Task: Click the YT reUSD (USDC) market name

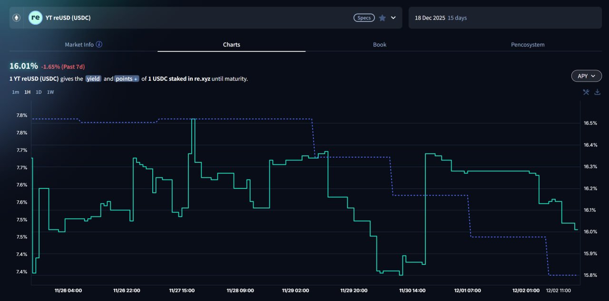Action: (68, 18)
